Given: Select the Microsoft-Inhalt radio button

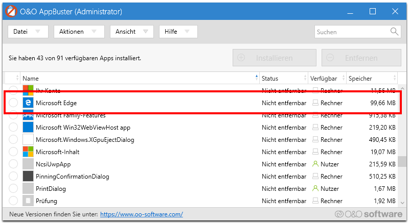Looking at the screenshot, I should (x=13, y=152).
